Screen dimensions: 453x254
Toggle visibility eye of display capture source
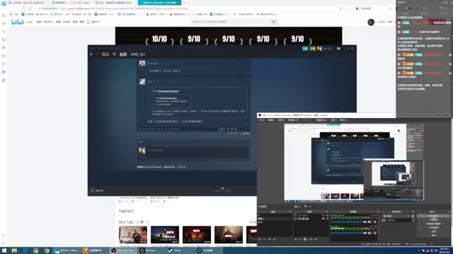click(323, 218)
